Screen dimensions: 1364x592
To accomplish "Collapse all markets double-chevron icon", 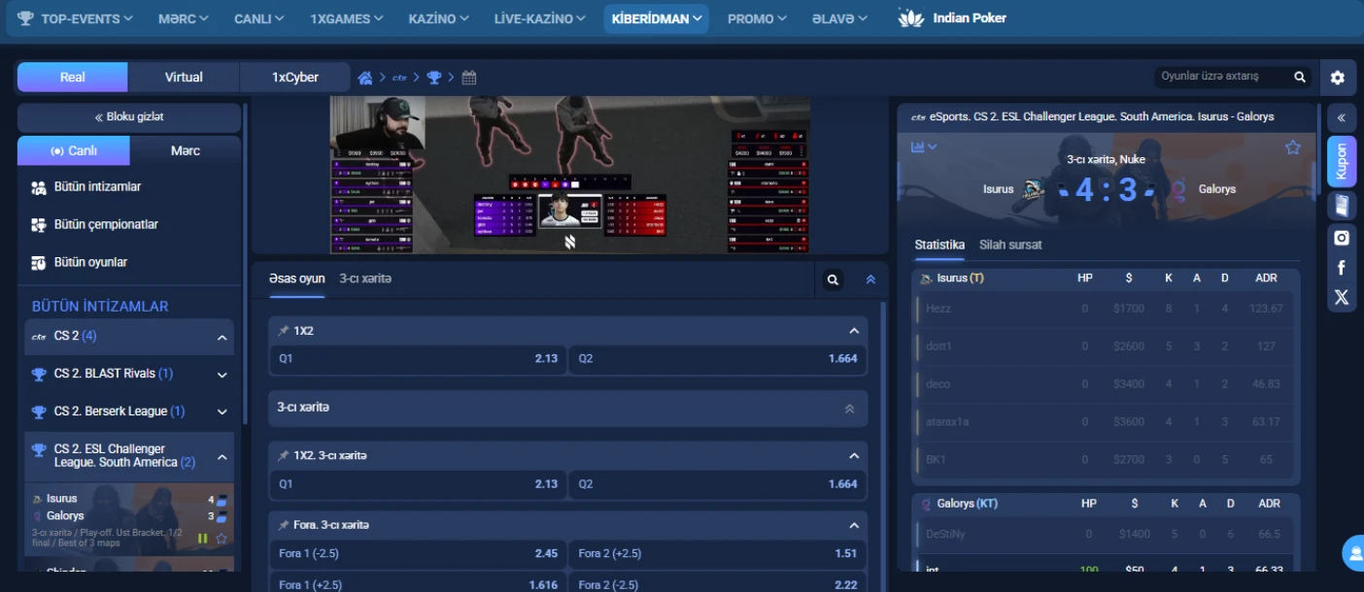I will (x=870, y=280).
